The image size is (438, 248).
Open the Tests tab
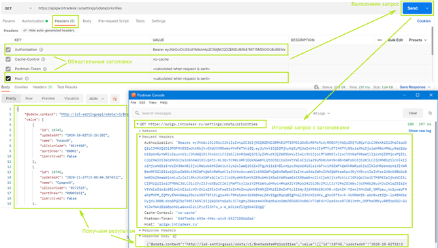click(x=140, y=21)
